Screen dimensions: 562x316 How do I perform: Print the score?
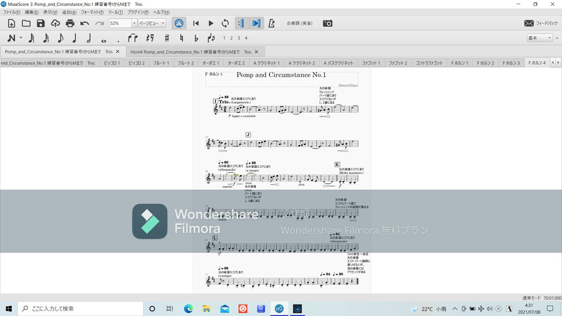pos(70,23)
